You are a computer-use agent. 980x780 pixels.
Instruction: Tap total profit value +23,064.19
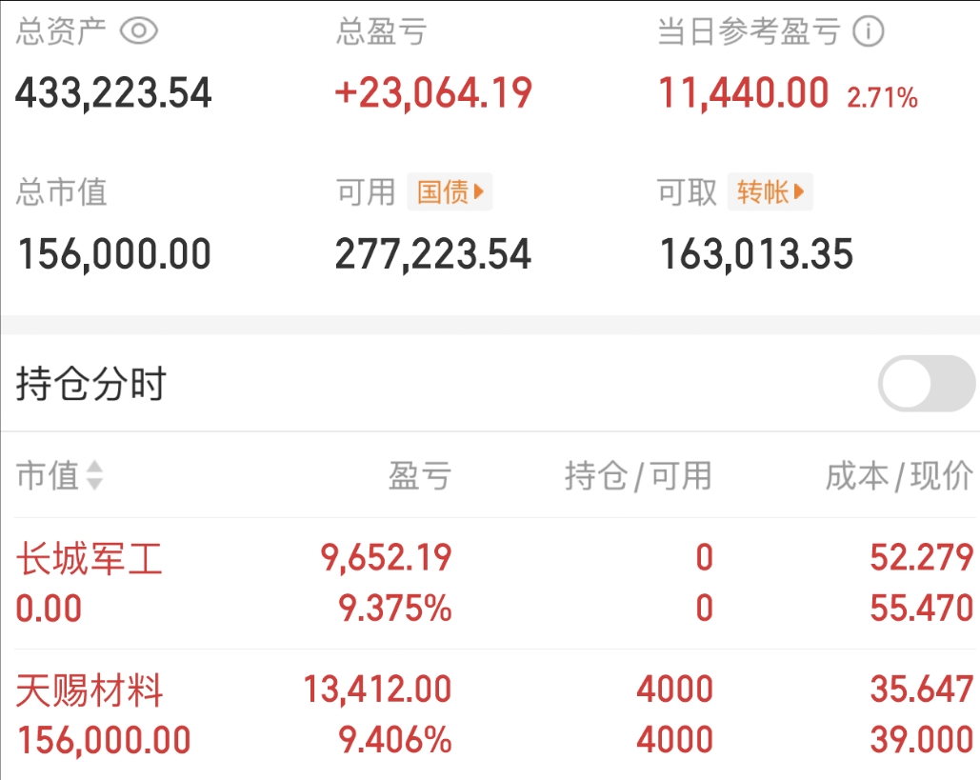click(433, 93)
